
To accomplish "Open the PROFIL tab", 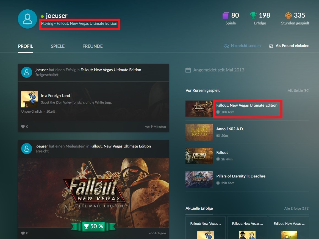I will click(26, 46).
